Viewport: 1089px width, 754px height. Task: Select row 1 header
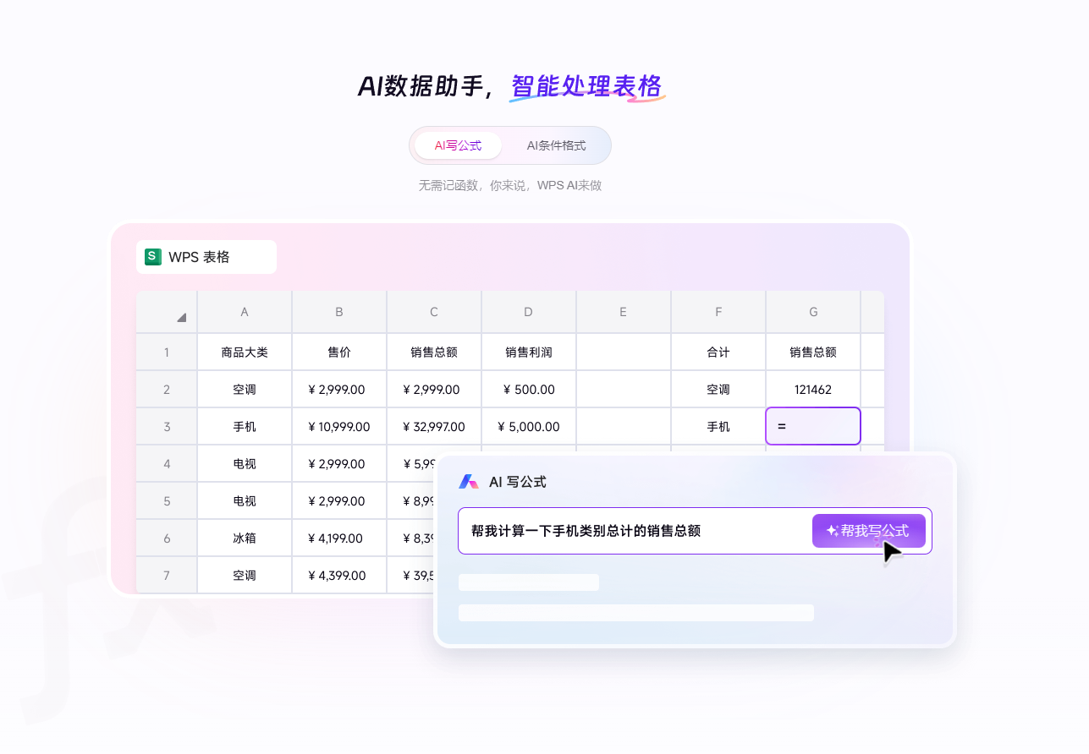click(167, 352)
